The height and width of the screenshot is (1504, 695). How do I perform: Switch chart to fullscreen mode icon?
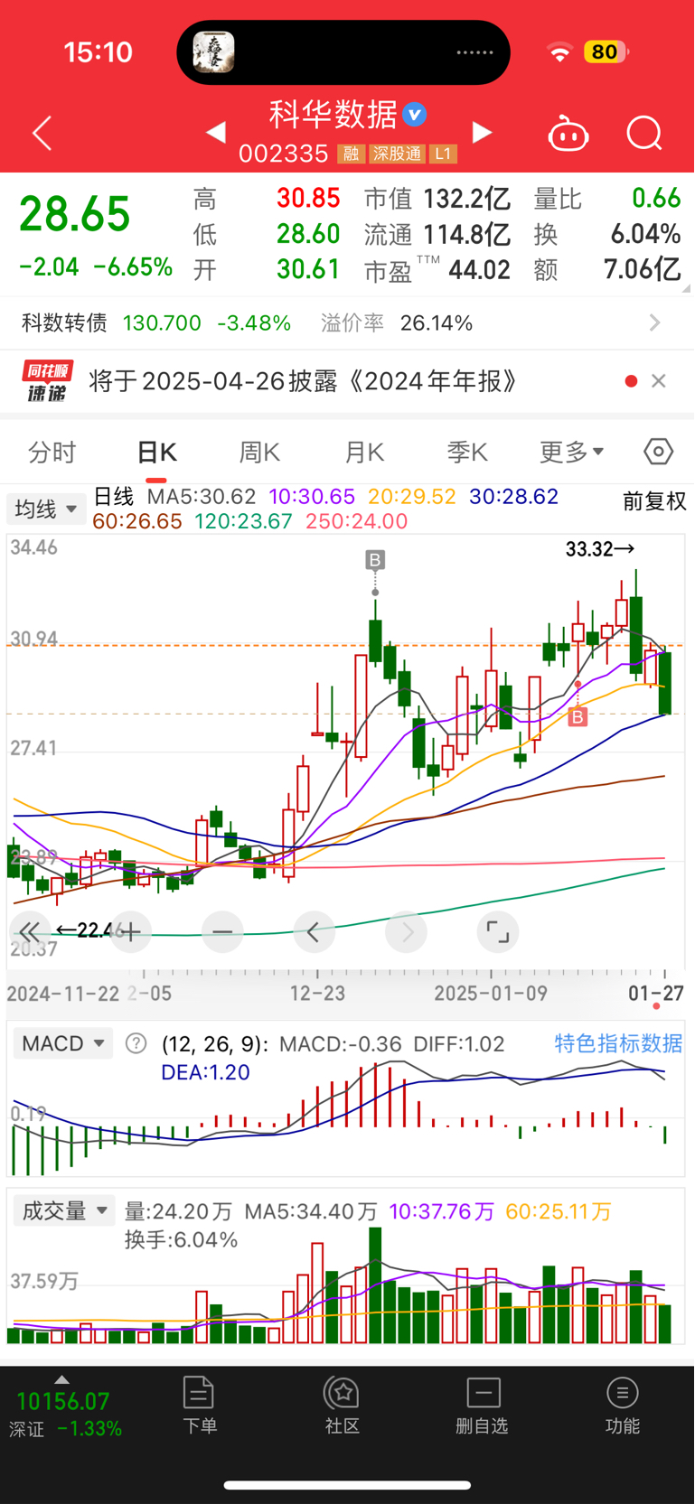click(x=498, y=931)
